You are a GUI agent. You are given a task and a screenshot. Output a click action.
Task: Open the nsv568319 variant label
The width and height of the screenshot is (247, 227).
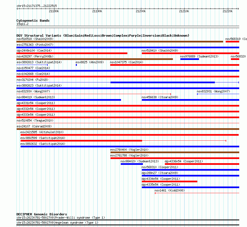click(x=236, y=39)
